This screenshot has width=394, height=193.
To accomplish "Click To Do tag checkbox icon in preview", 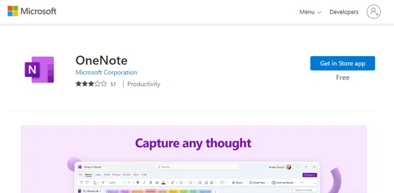I will click(222, 183).
